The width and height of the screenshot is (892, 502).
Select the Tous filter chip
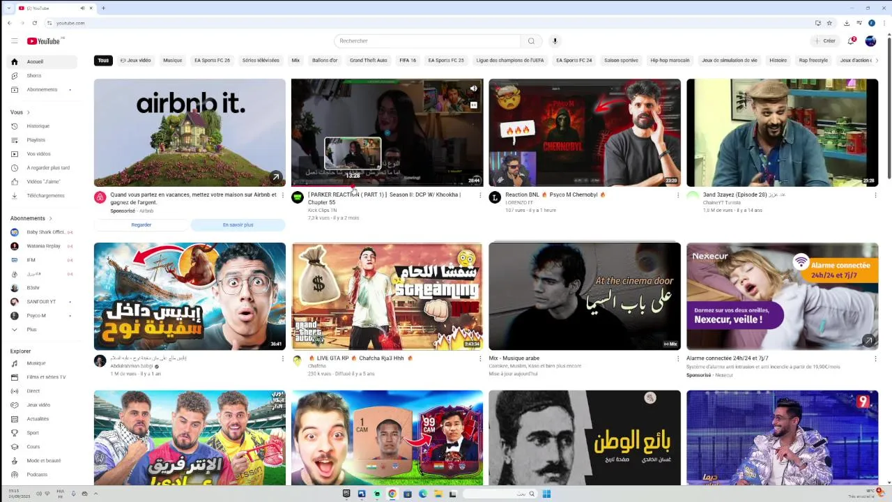(x=103, y=61)
